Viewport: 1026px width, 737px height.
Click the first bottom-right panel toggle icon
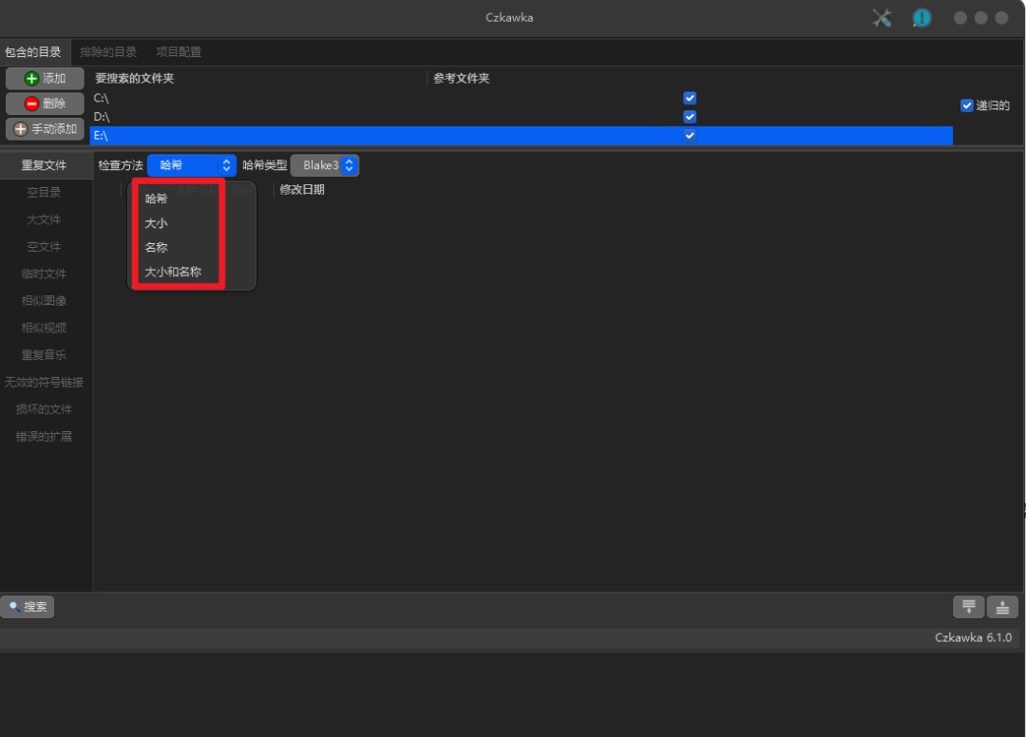[x=968, y=607]
